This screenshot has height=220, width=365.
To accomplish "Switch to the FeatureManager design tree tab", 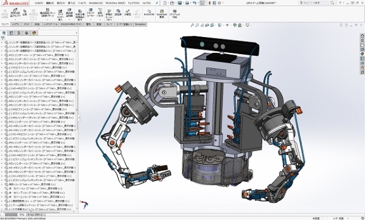I will [4, 33].
